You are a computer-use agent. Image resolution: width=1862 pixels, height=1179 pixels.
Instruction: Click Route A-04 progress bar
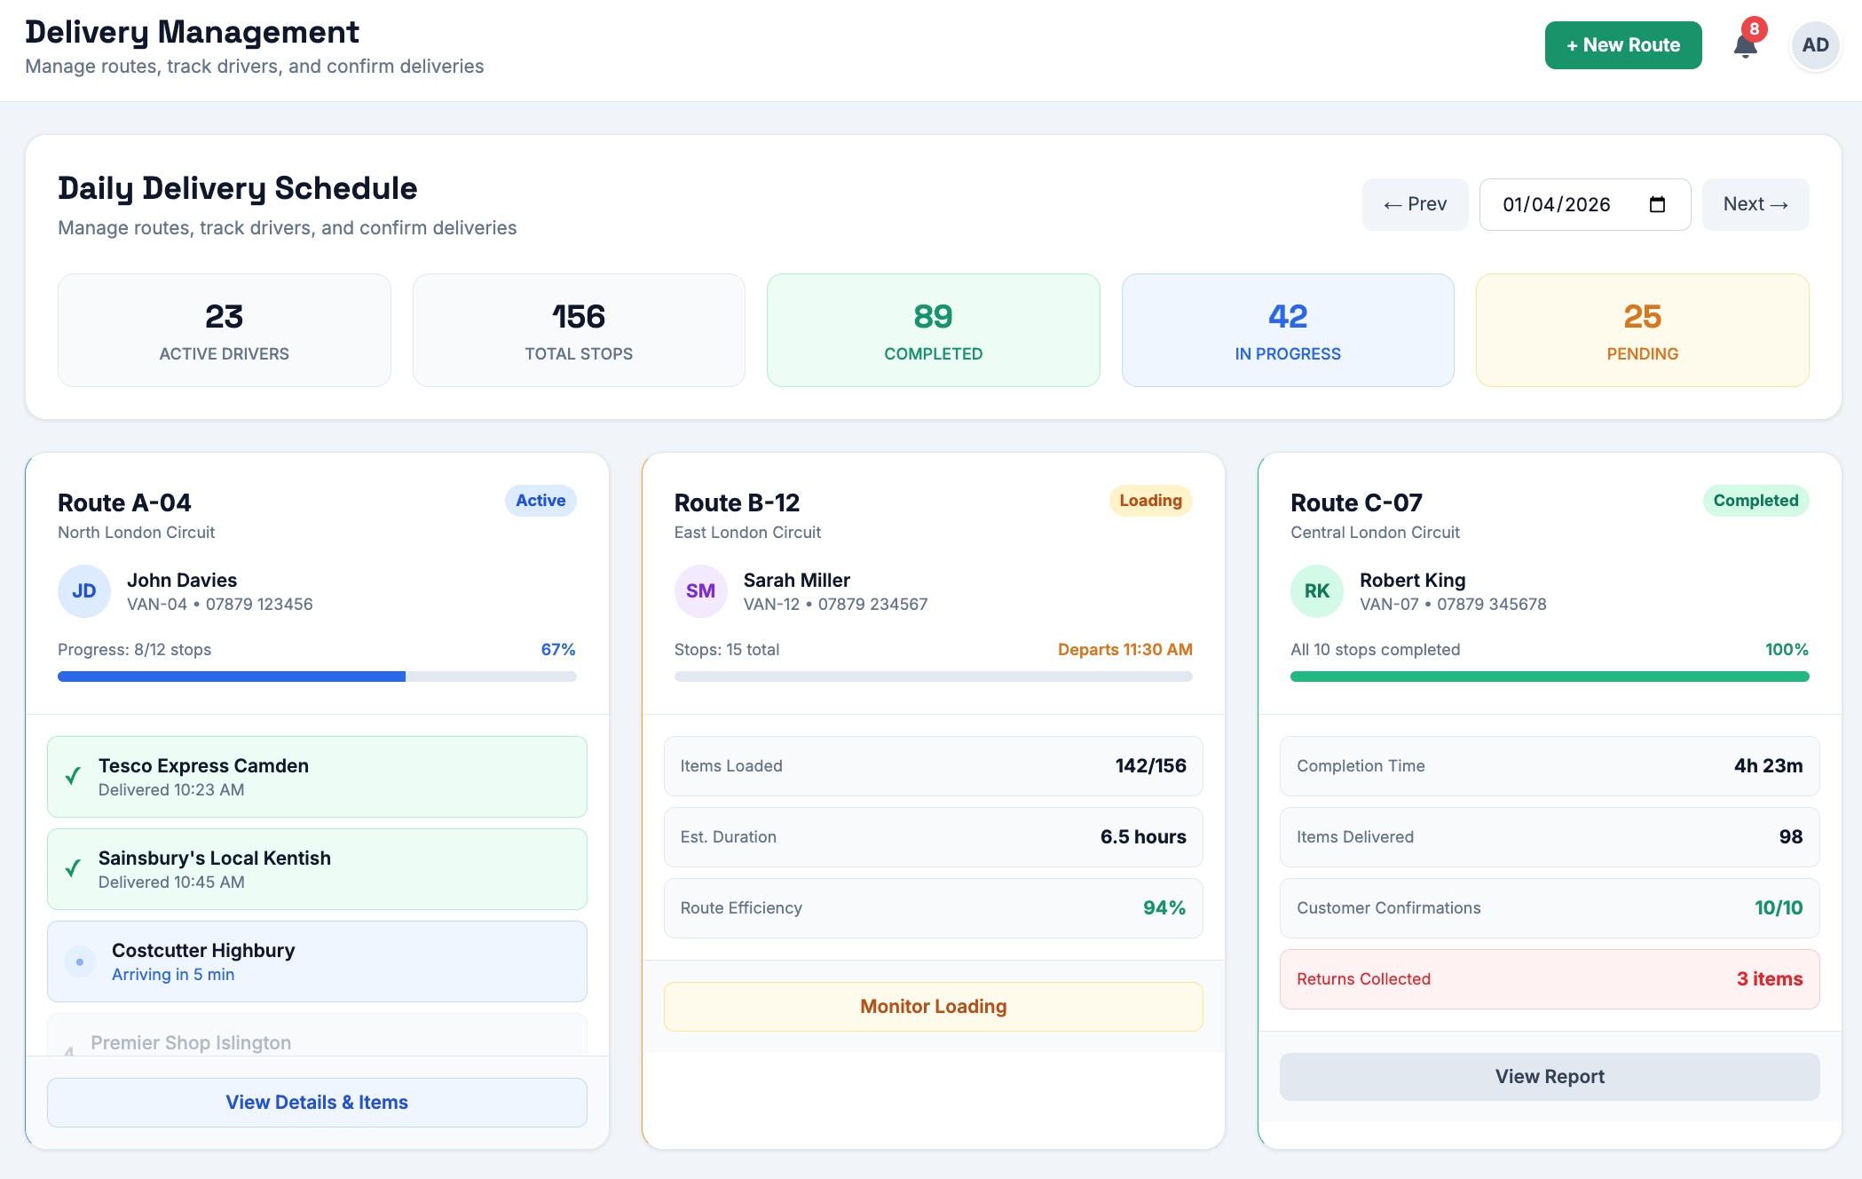click(317, 677)
